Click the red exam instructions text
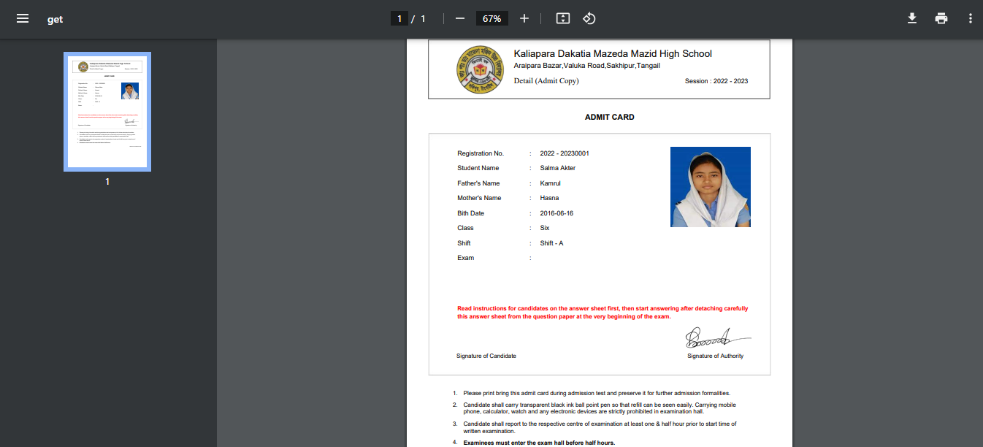The image size is (983, 447). 604,312
